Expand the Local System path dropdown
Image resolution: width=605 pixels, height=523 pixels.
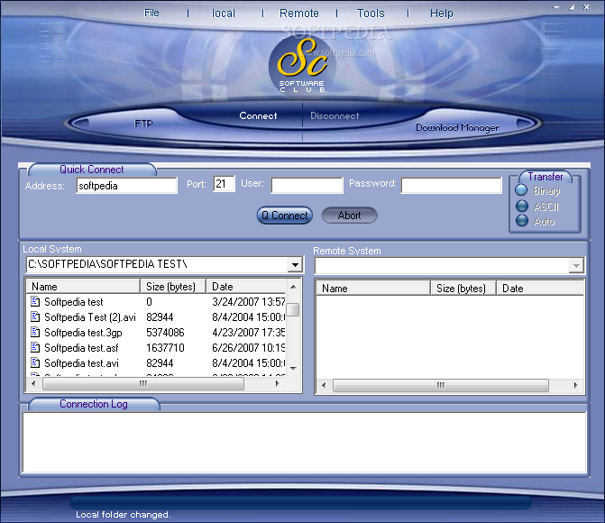(x=295, y=265)
